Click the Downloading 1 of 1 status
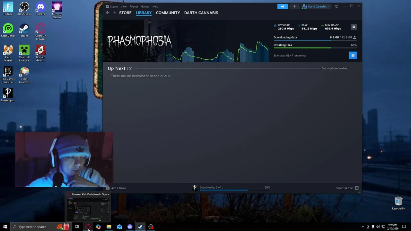Viewport: 411px width, 231px height. point(211,187)
